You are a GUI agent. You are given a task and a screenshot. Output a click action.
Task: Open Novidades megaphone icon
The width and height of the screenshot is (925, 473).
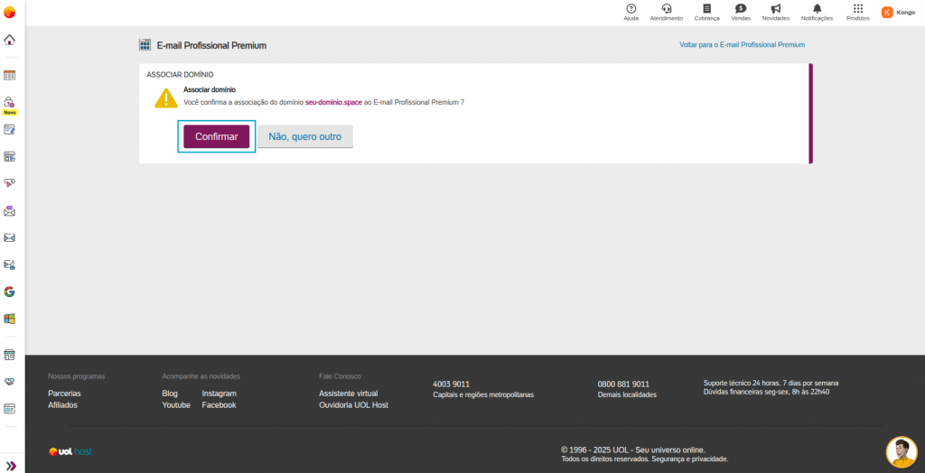[x=776, y=12]
